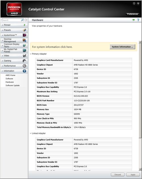Select Hardware under Information

pyautogui.click(x=10, y=82)
